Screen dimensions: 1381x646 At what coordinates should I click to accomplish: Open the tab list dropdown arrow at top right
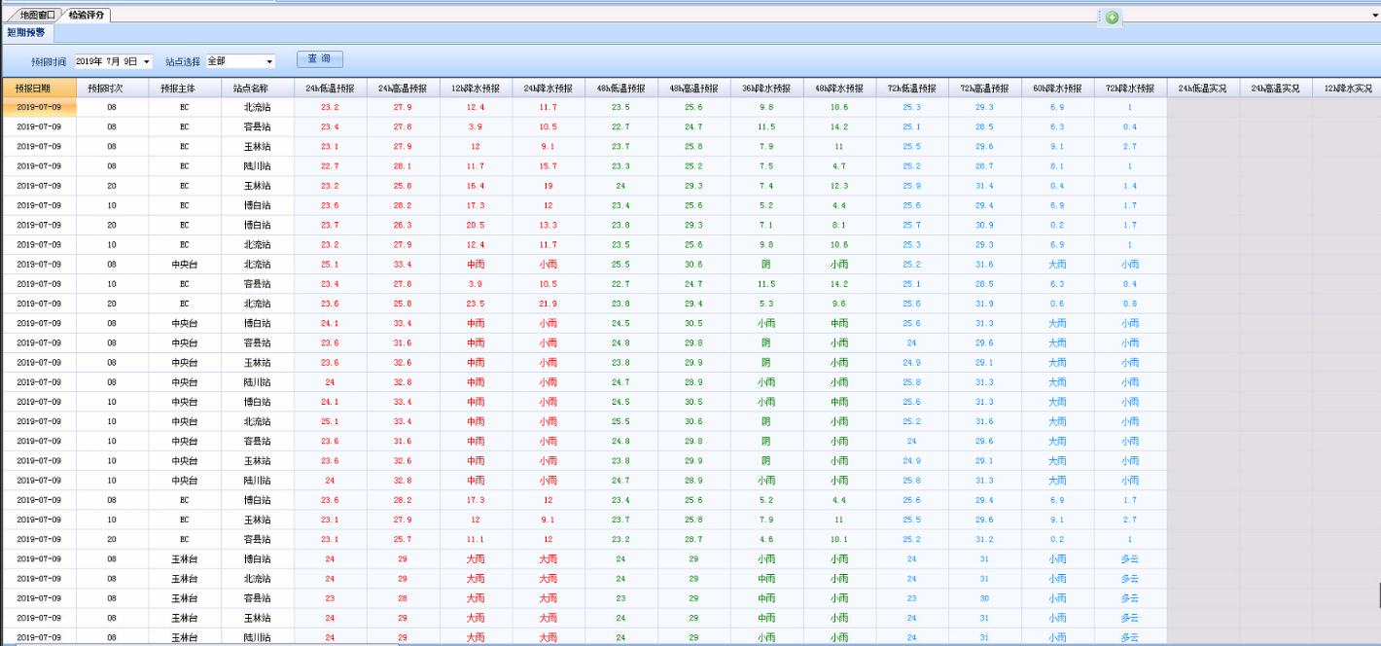[1371, 16]
